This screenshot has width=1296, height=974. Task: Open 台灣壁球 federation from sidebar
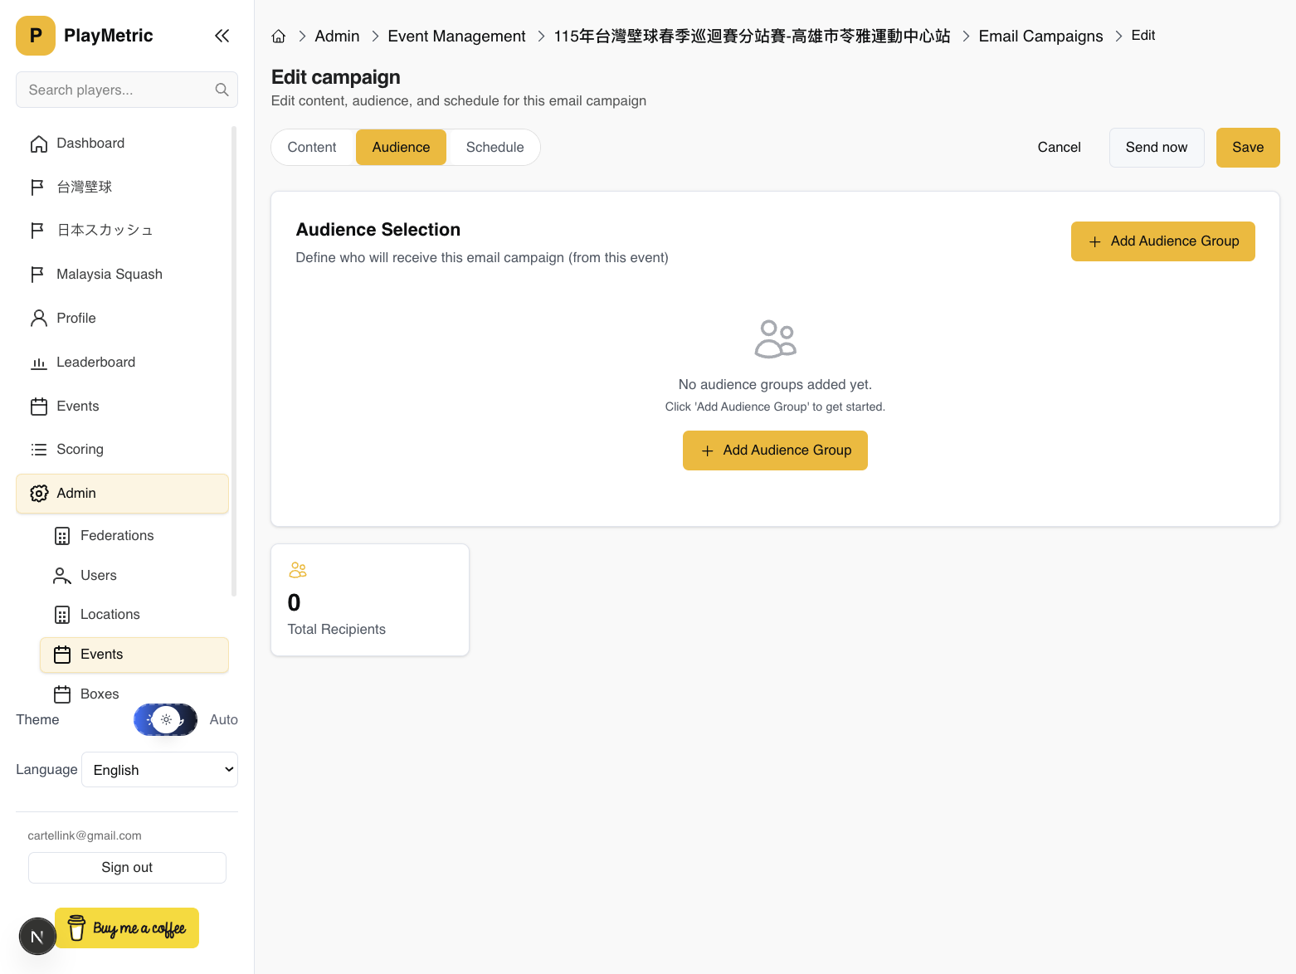[122, 187]
